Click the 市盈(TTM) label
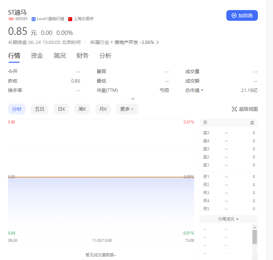Screen dimensions: 273x260 pos(107,90)
